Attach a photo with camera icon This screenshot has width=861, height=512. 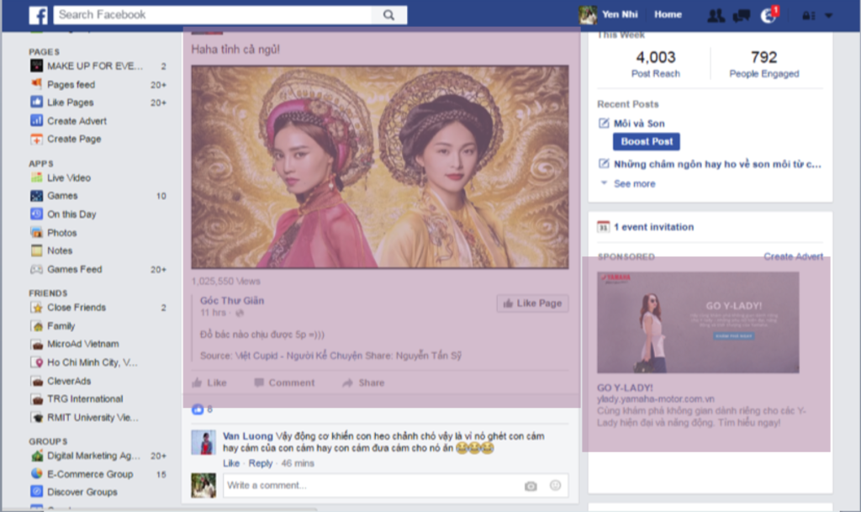pos(531,486)
